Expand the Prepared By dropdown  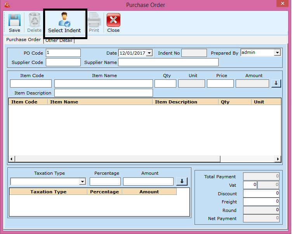277,53
